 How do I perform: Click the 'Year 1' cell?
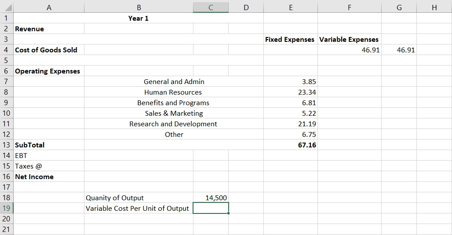pyautogui.click(x=139, y=18)
